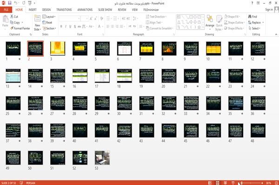This screenshot has width=279, height=185.
Task: Click the Convert to SmartArt command
Action: coord(159,28)
